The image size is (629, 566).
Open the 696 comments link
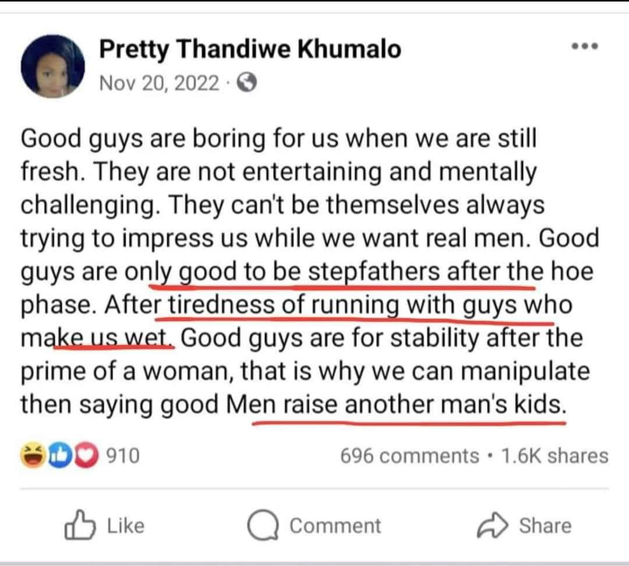pos(409,456)
